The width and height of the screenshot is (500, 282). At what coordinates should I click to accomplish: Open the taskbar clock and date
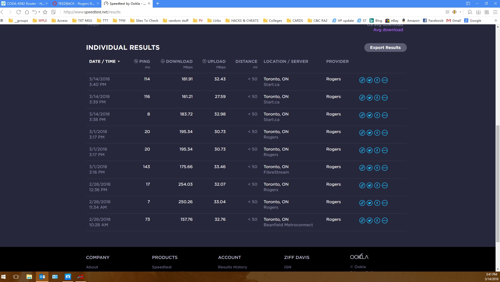tap(491, 277)
